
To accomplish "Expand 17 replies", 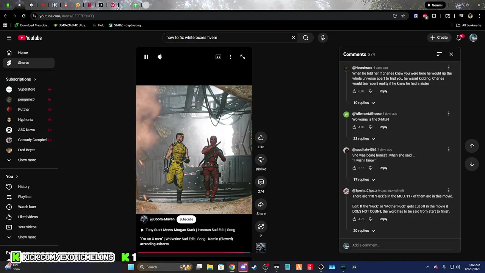I will click(x=364, y=180).
